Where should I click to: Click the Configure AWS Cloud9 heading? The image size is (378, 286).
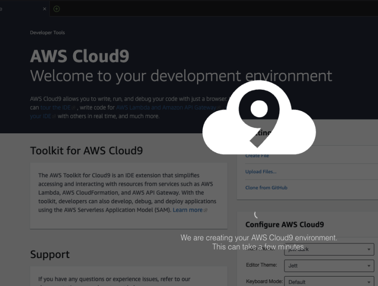(x=284, y=225)
